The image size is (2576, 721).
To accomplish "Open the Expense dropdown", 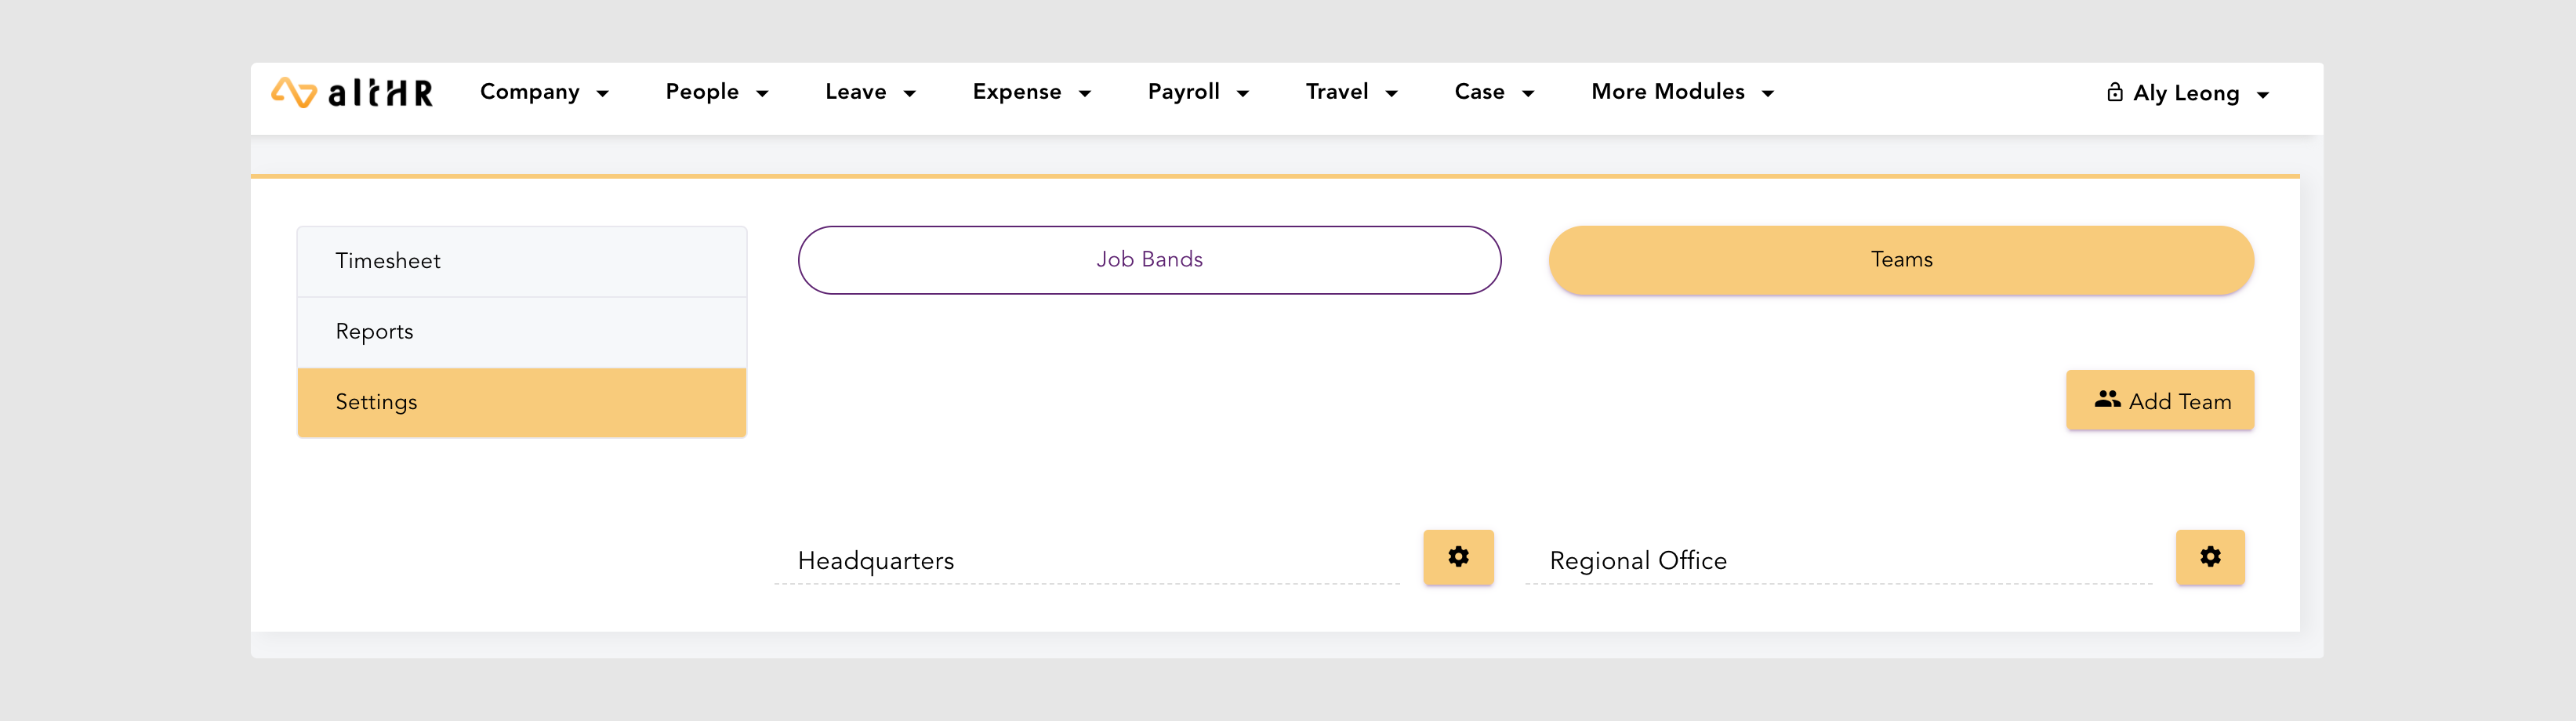I will point(1031,93).
